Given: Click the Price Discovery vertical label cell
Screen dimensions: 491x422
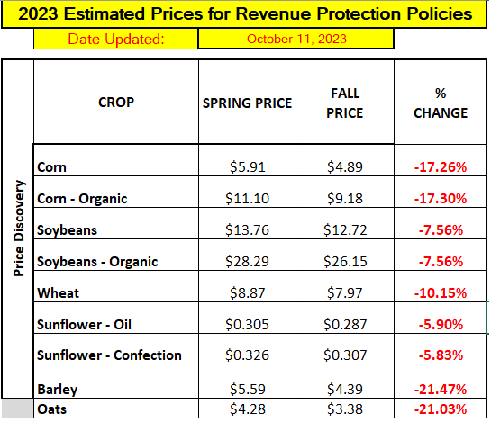Looking at the screenshot, I should tap(18, 229).
